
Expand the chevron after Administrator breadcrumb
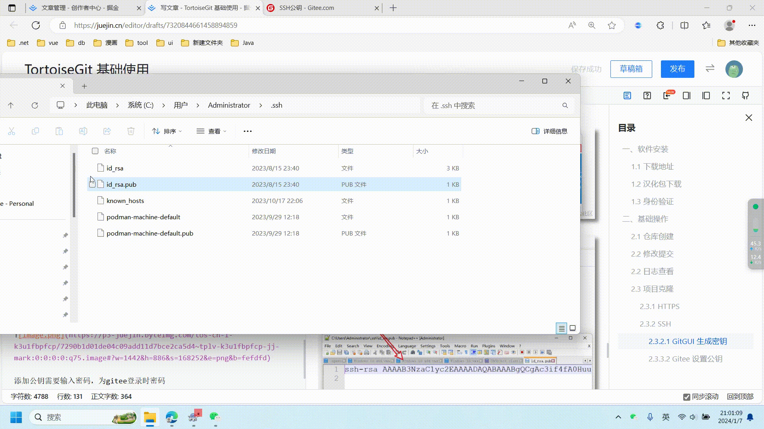coord(261,105)
